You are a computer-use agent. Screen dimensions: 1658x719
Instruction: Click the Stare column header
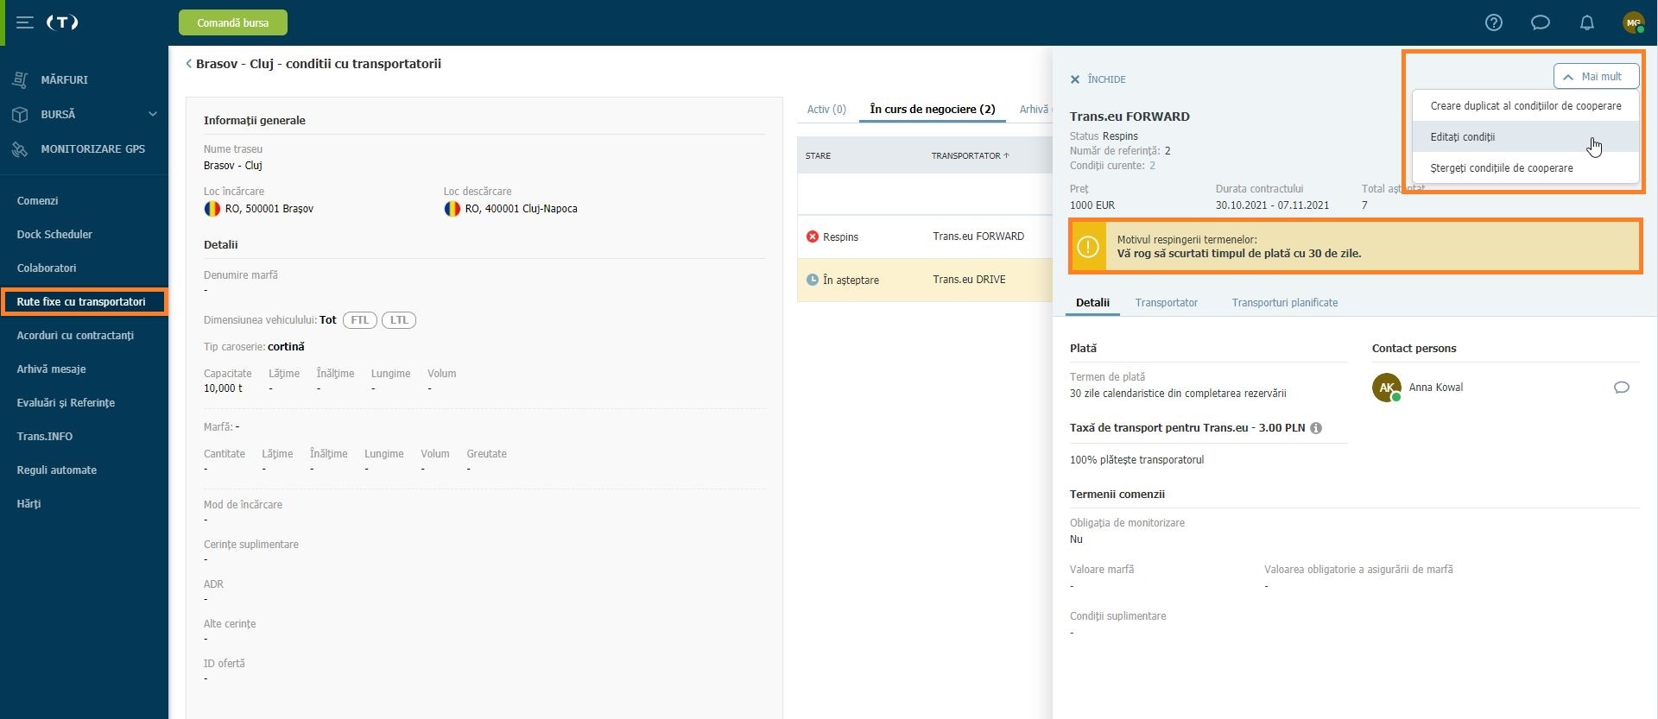pos(818,156)
